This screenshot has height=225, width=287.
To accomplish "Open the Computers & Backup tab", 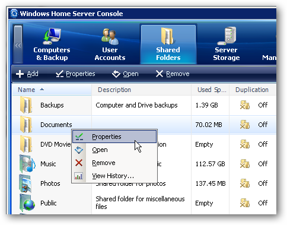I will point(52,45).
